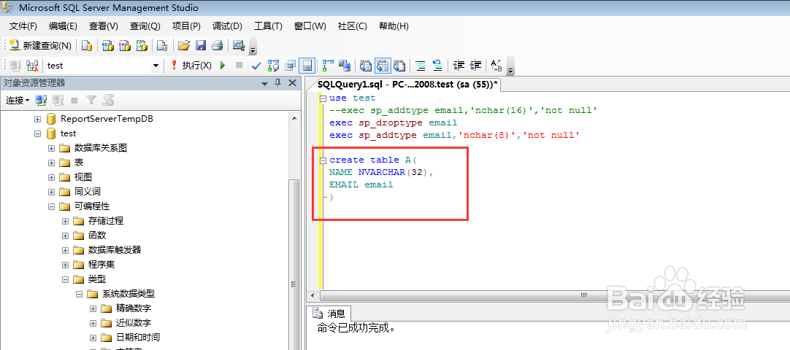This screenshot has width=790, height=350.
Task: Select the 消息 results tab
Action: pyautogui.click(x=331, y=314)
